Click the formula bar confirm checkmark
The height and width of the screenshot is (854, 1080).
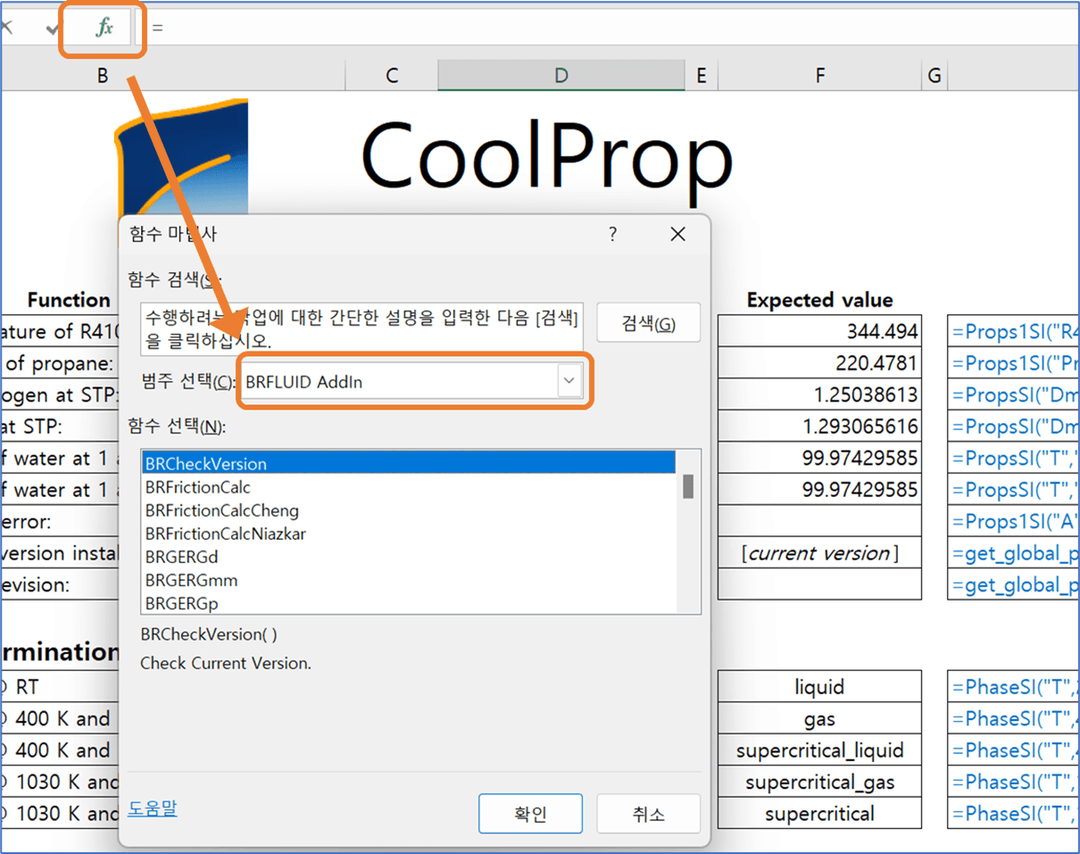click(54, 29)
